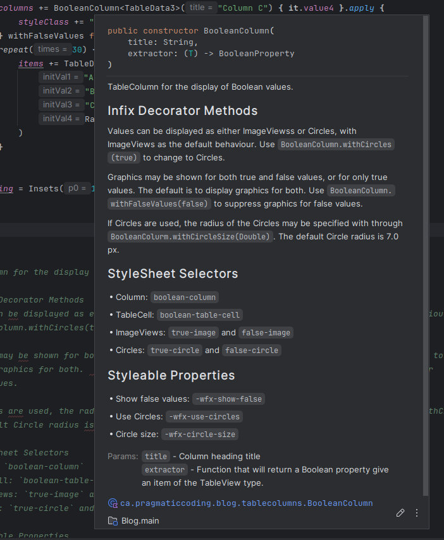Click the 'initVal3 =' parameter hint
Viewport: 444px width, 540px height.
click(x=61, y=105)
